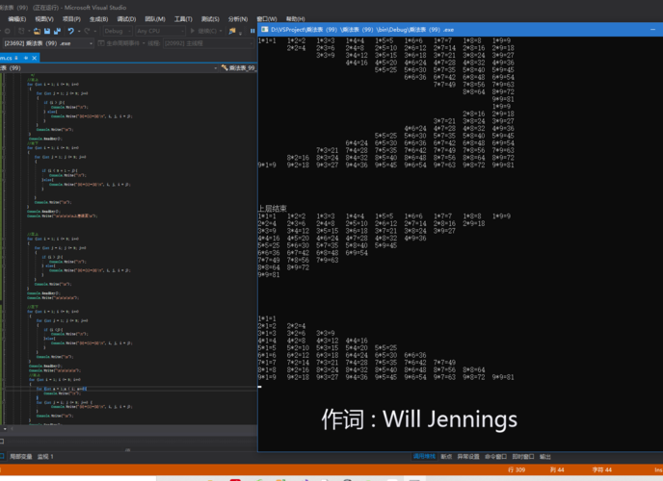Open the thread [20992] 主线程 dropdown

(x=208, y=43)
